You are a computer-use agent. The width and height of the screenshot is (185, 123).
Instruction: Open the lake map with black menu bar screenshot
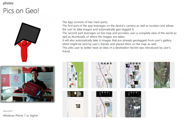(104, 104)
